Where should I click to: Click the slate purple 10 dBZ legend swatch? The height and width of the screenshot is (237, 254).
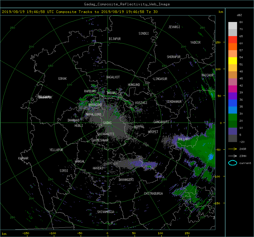233,131
